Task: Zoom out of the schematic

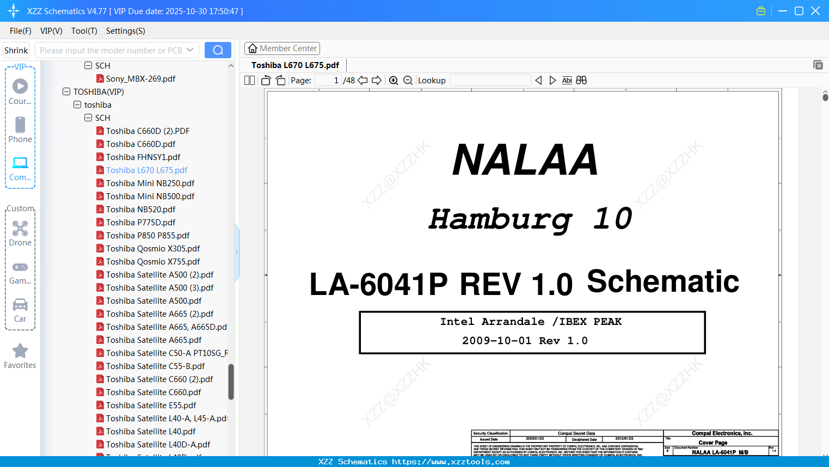Action: [x=408, y=81]
